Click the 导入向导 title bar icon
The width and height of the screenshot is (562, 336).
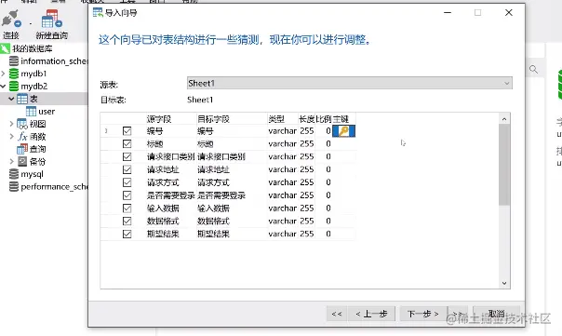point(98,12)
